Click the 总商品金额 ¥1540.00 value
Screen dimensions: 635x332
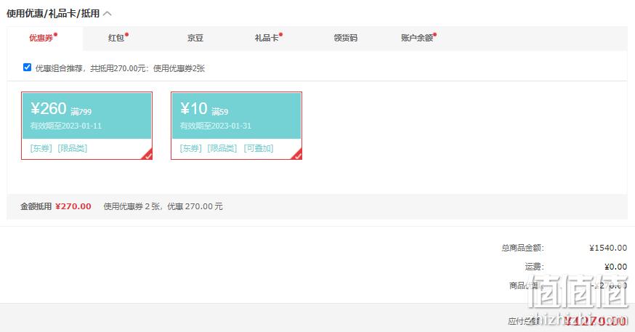point(608,248)
